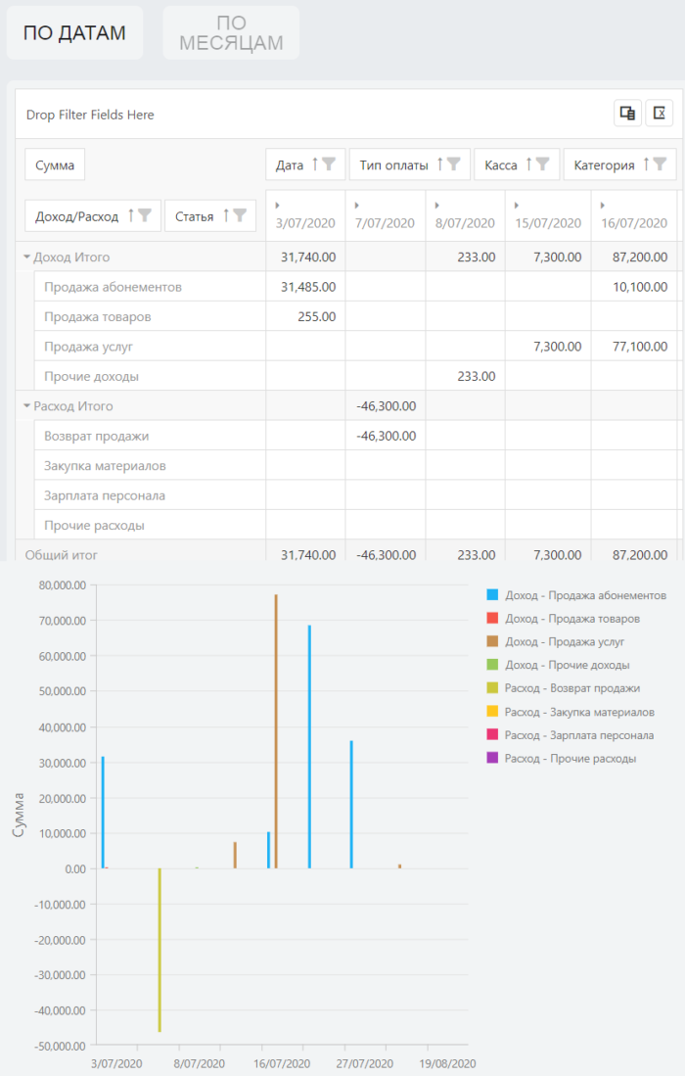The image size is (685, 1076).
Task: Open the Категория filter funnel
Action: (x=660, y=164)
